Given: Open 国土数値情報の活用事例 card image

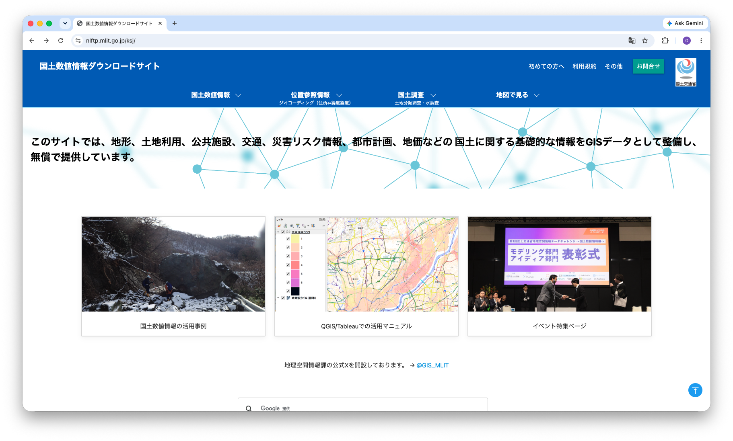Looking at the screenshot, I should click(x=173, y=264).
